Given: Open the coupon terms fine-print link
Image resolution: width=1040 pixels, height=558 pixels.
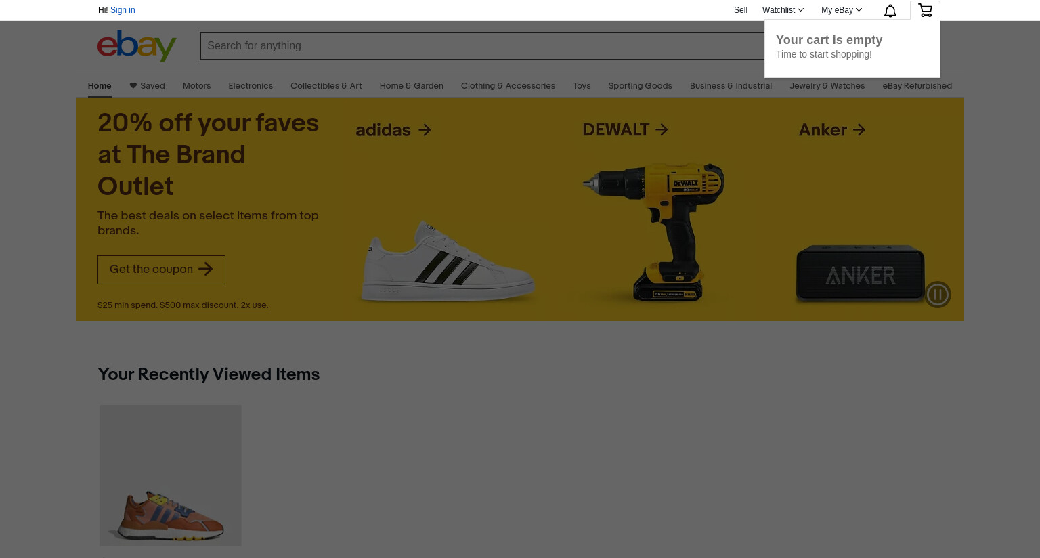Looking at the screenshot, I should point(183,305).
